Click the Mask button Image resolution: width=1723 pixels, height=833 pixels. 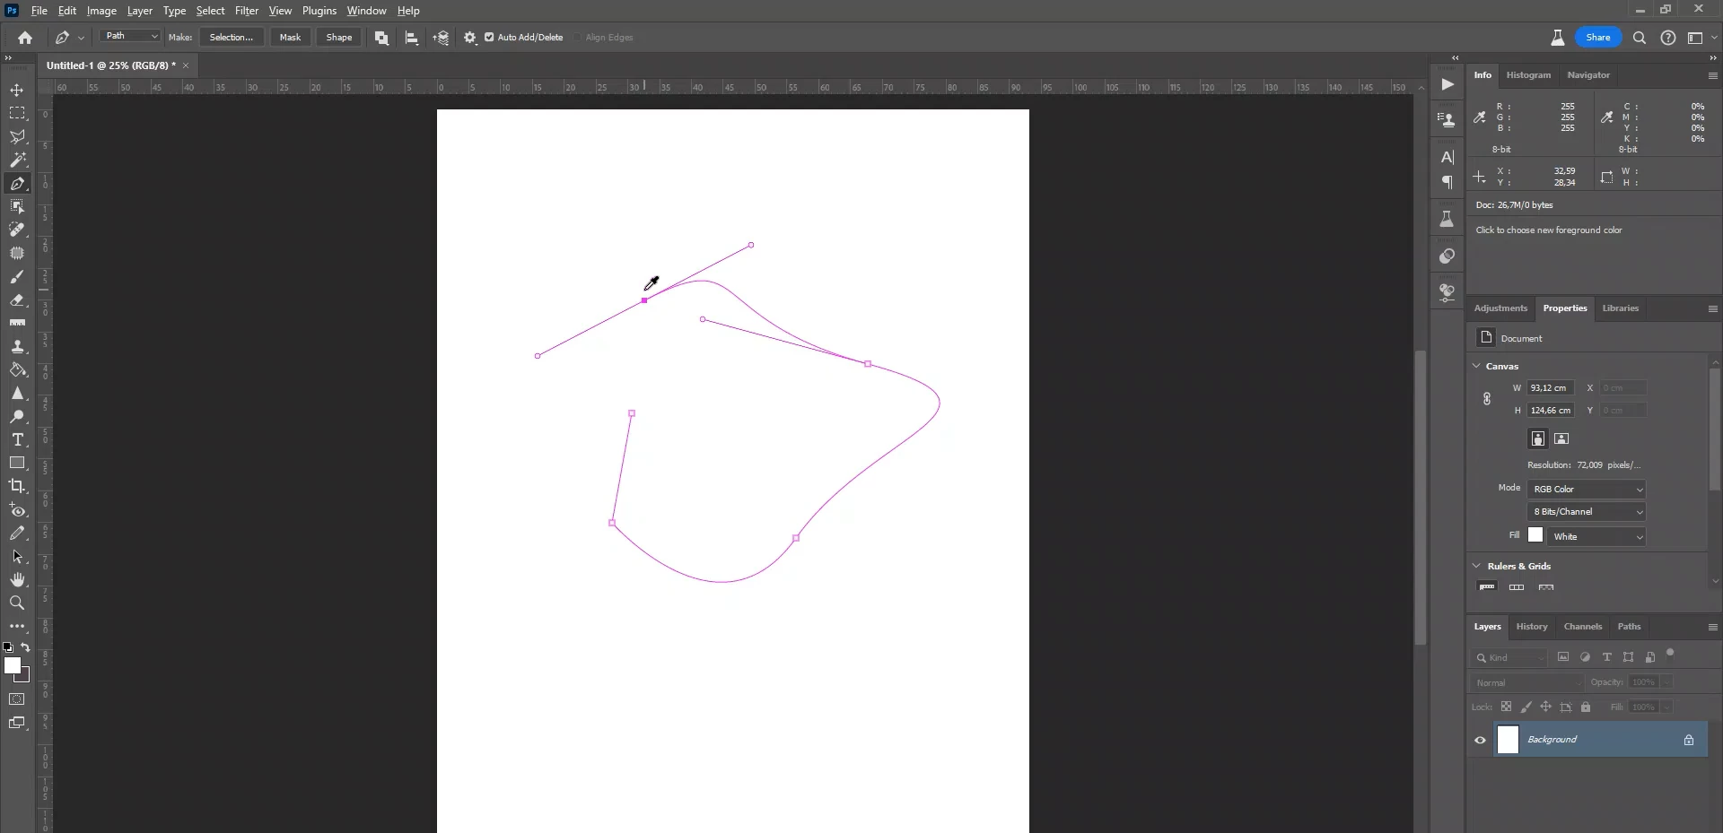(290, 38)
